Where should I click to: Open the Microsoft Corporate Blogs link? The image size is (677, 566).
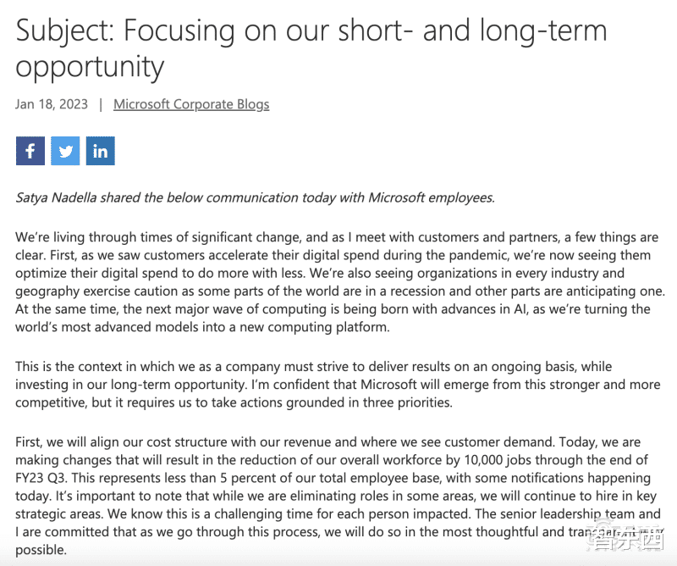[x=191, y=104]
